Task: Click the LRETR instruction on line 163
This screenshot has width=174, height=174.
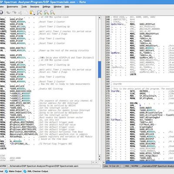Action: 133,74
